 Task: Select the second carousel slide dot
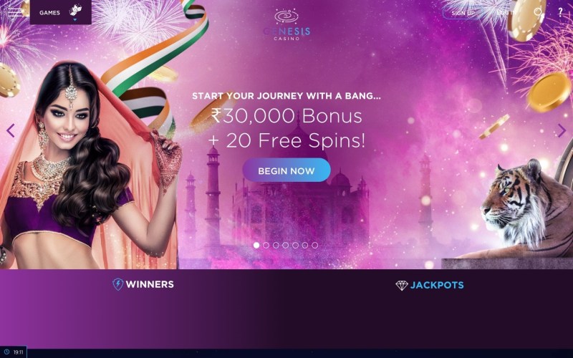(266, 246)
